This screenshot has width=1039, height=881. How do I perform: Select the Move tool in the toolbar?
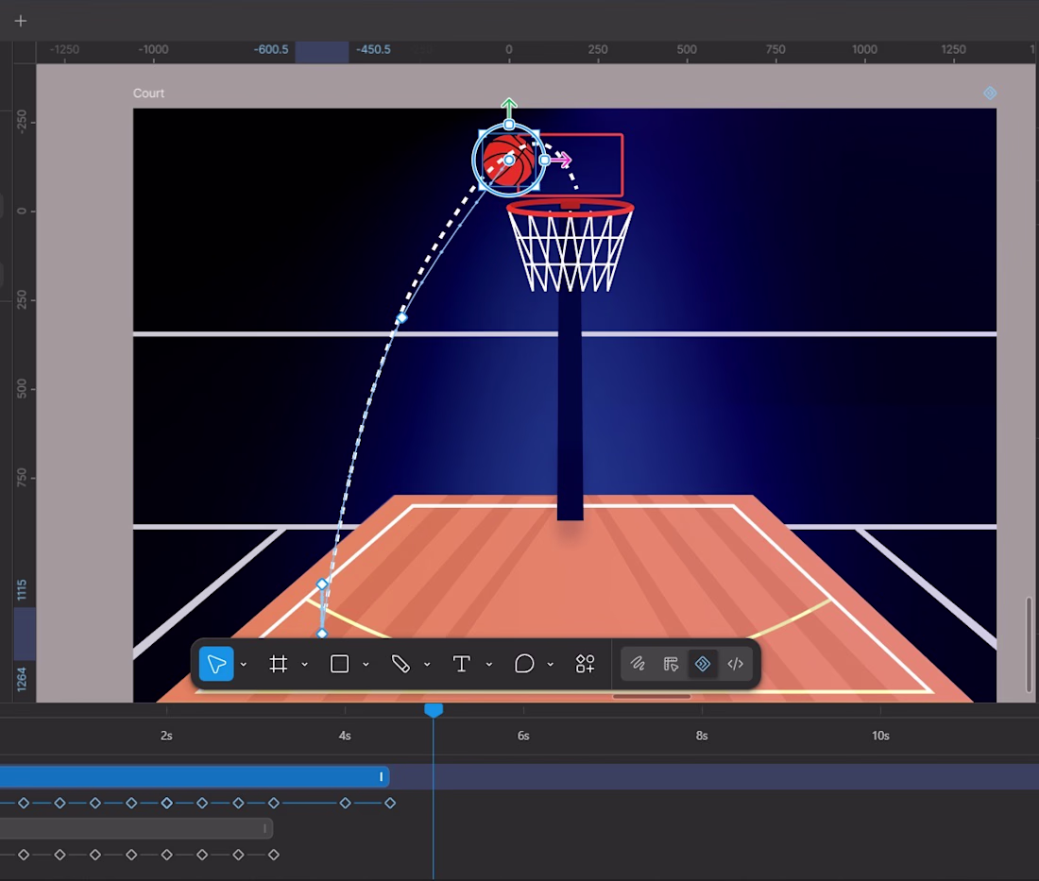[216, 664]
